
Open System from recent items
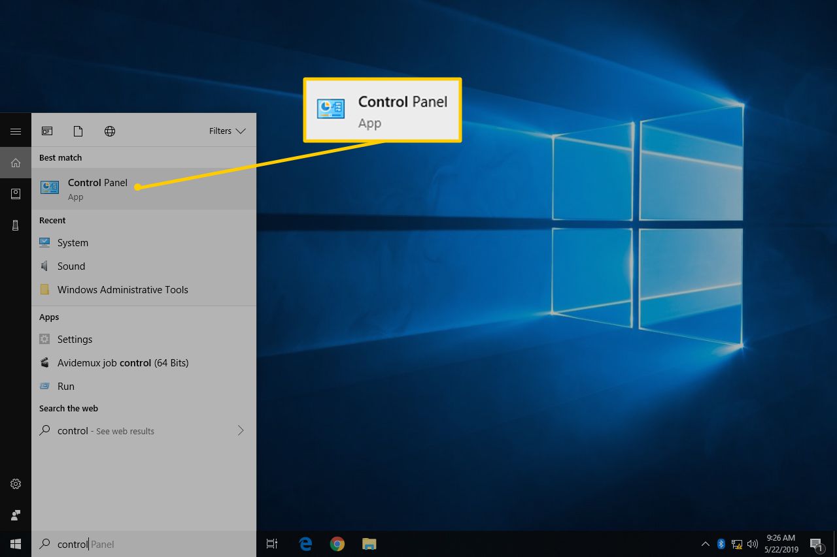(144, 243)
